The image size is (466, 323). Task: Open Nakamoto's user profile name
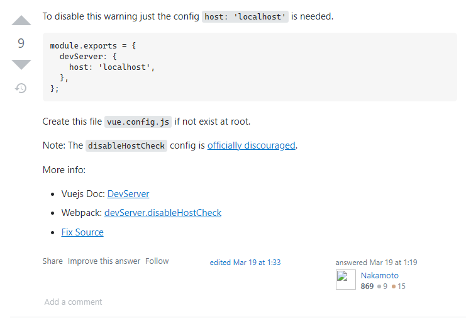coord(379,276)
